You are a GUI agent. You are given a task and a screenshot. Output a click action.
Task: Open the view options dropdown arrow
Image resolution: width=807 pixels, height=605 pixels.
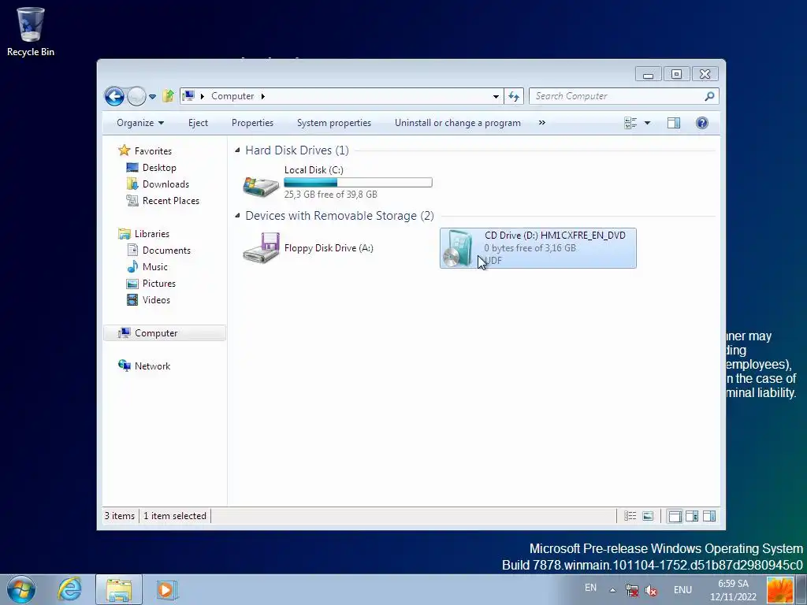(648, 123)
